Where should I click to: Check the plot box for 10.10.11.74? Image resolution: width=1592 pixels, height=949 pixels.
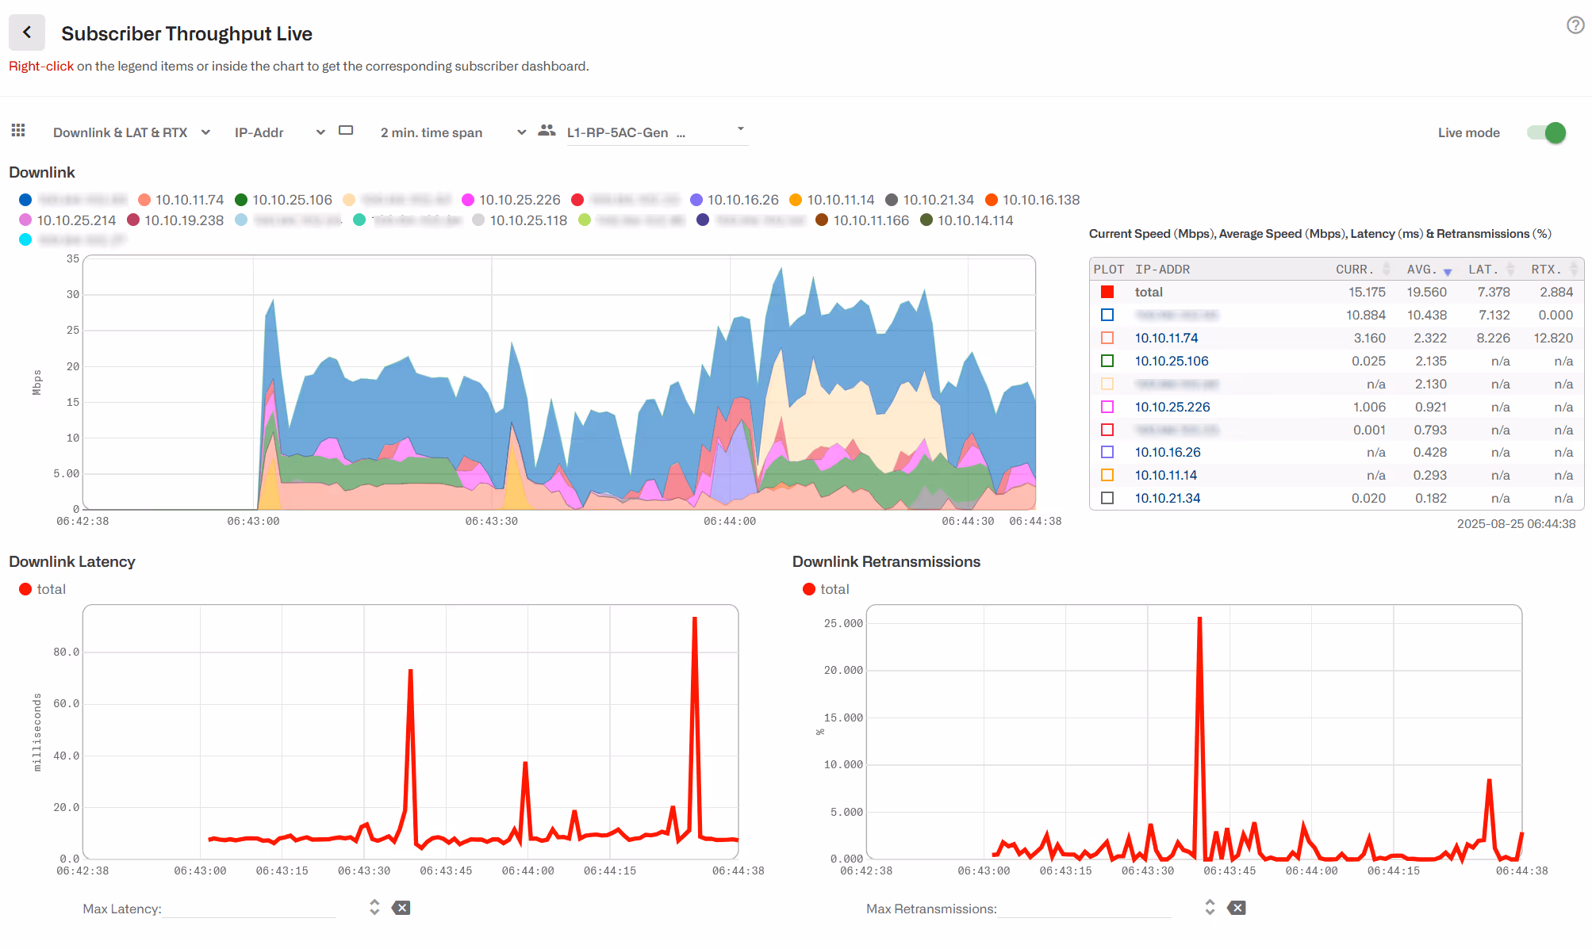(x=1107, y=338)
